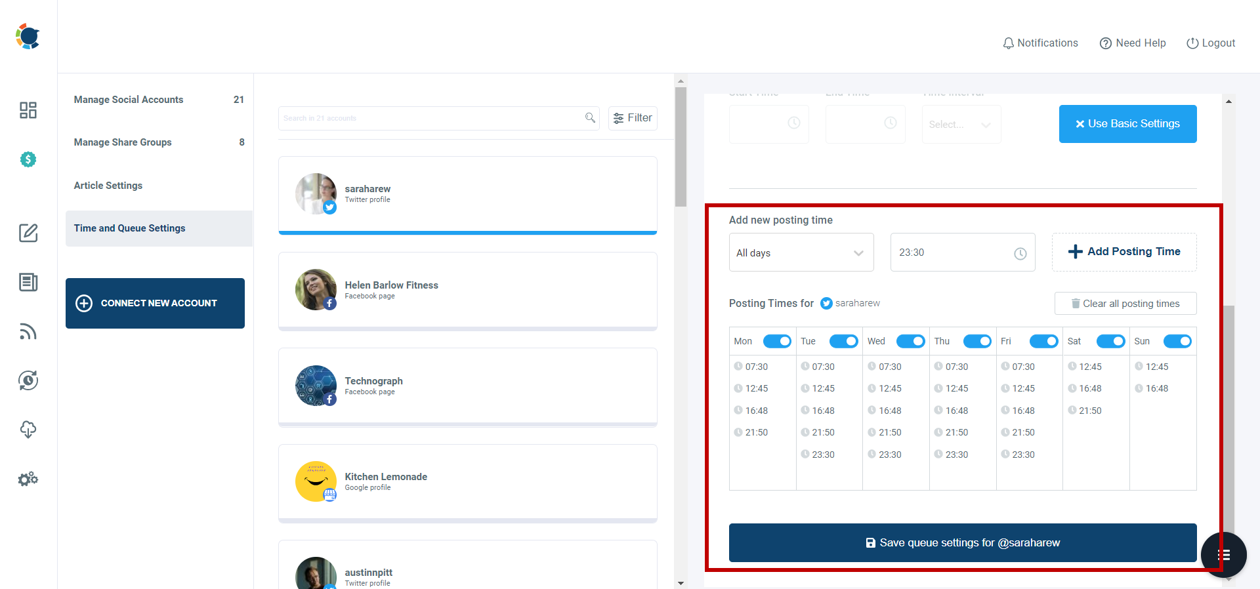Select the saraharew Twitter profile card

[468, 195]
